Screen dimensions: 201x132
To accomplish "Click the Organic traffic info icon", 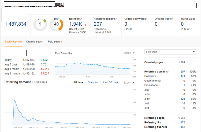I will pos(173,19).
